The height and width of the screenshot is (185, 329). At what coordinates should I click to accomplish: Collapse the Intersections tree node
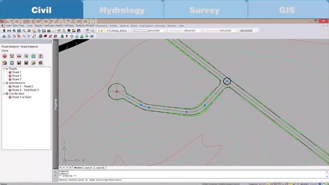point(4,83)
